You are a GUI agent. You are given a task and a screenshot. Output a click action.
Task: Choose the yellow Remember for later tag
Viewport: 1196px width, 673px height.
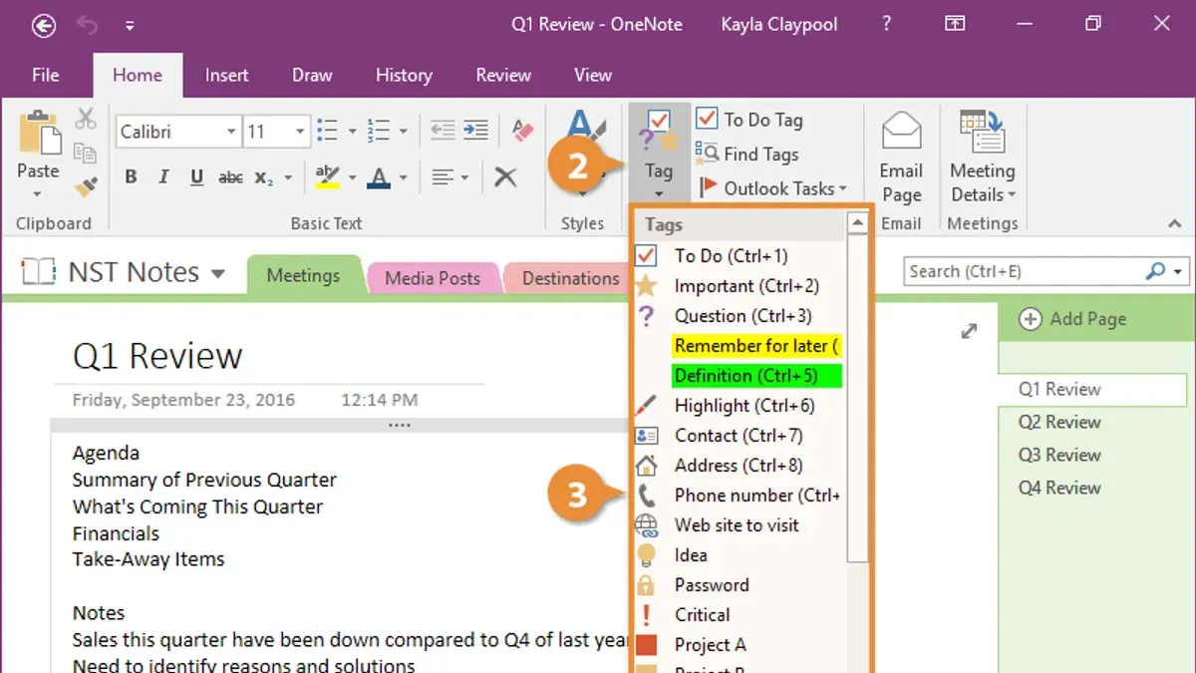[x=757, y=346]
